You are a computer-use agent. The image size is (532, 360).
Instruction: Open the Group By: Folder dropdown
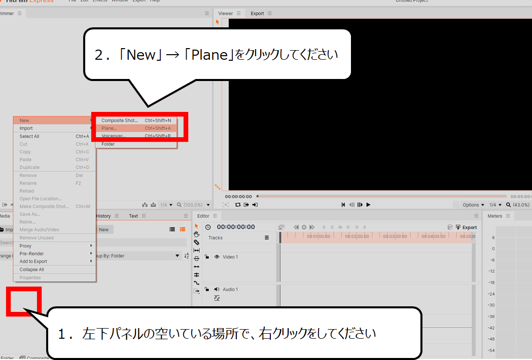coord(138,256)
